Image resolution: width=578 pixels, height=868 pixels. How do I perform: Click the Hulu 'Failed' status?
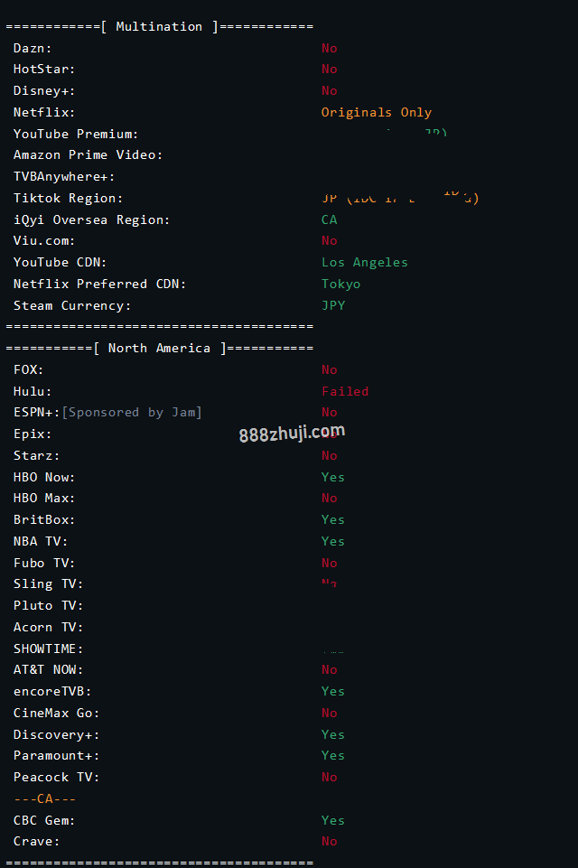(345, 391)
